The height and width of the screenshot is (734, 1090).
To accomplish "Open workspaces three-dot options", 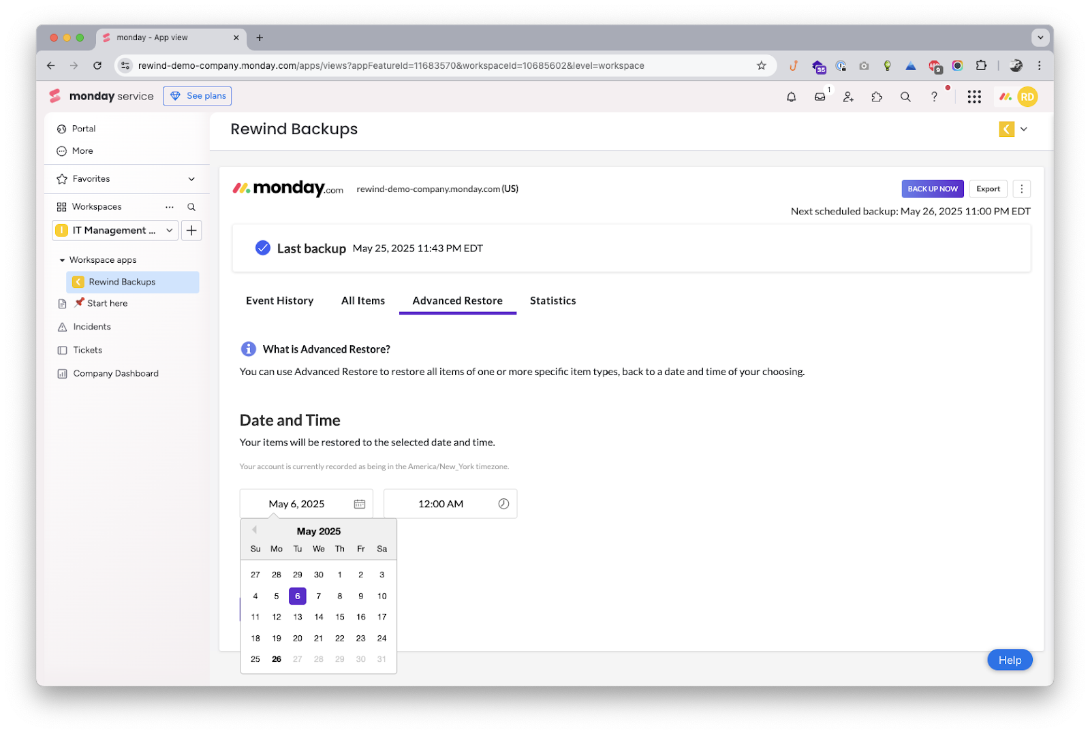I will pos(170,207).
